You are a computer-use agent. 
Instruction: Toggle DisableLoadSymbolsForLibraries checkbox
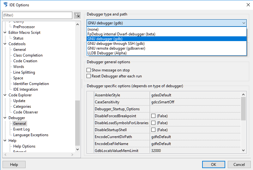click(x=153, y=123)
